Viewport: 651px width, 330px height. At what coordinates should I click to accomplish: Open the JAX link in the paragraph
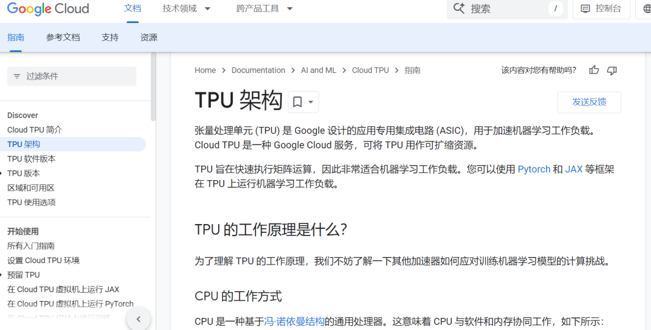(x=574, y=169)
